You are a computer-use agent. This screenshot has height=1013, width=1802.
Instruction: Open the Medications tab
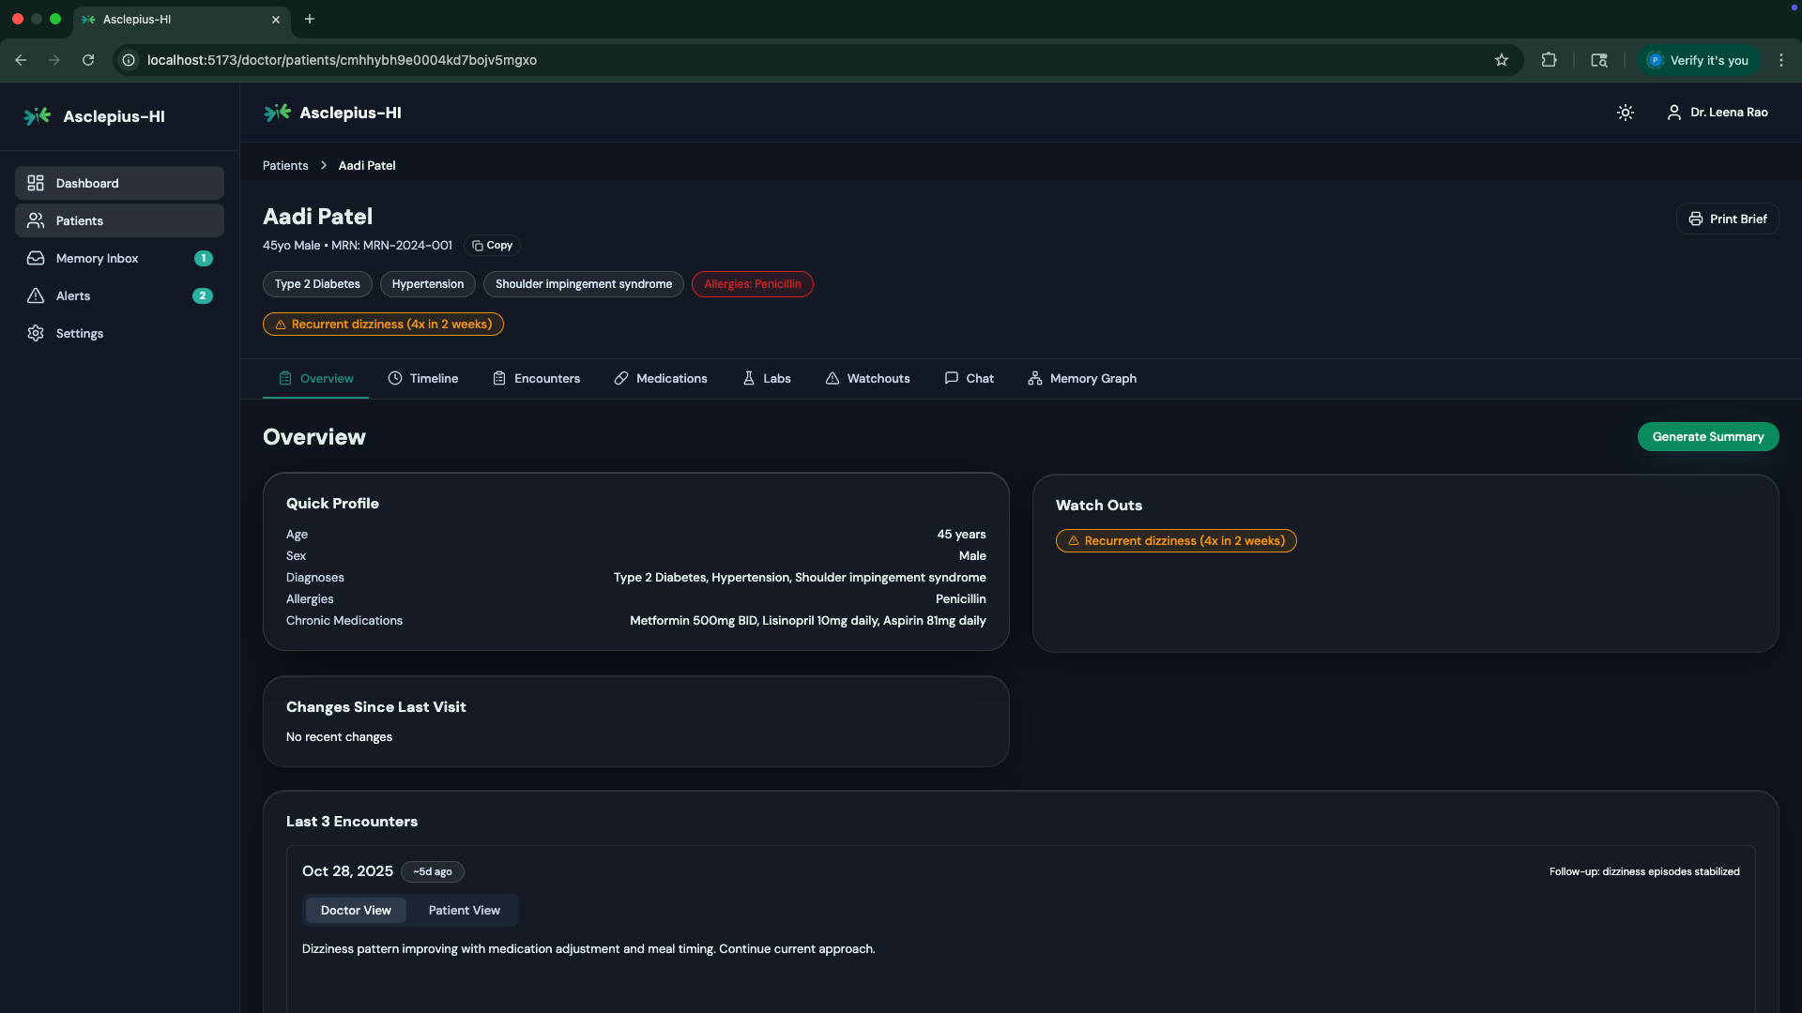(x=661, y=378)
